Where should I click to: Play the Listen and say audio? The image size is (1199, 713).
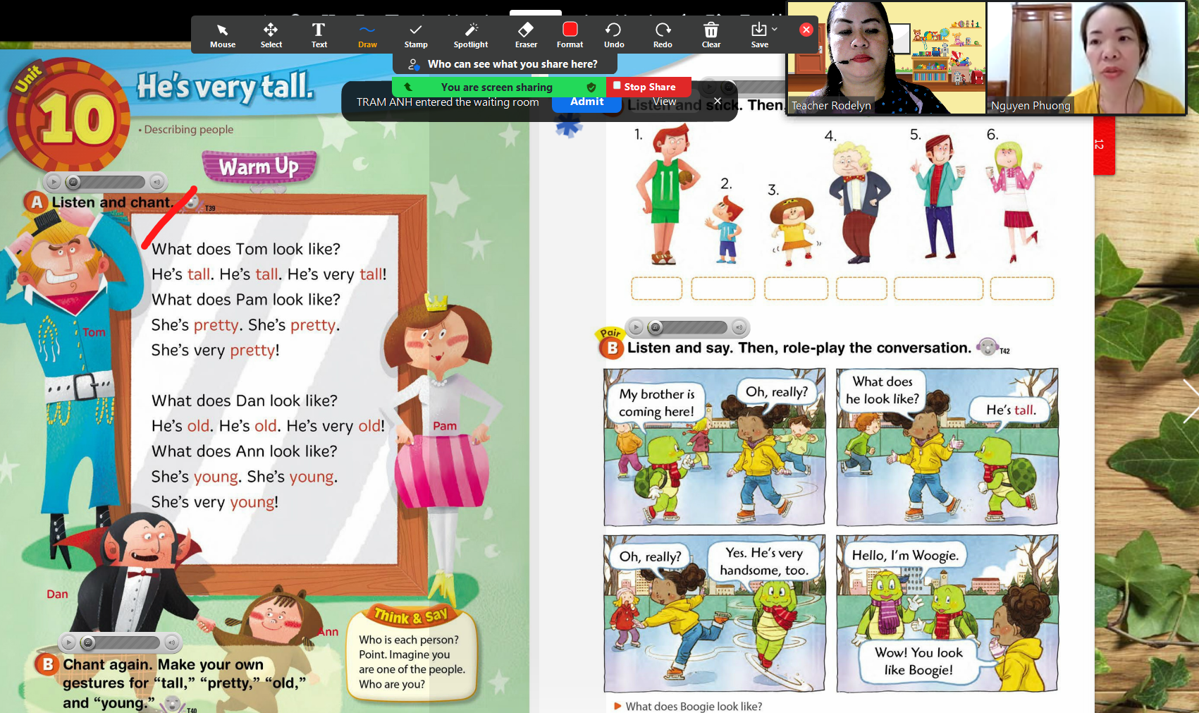(x=636, y=327)
